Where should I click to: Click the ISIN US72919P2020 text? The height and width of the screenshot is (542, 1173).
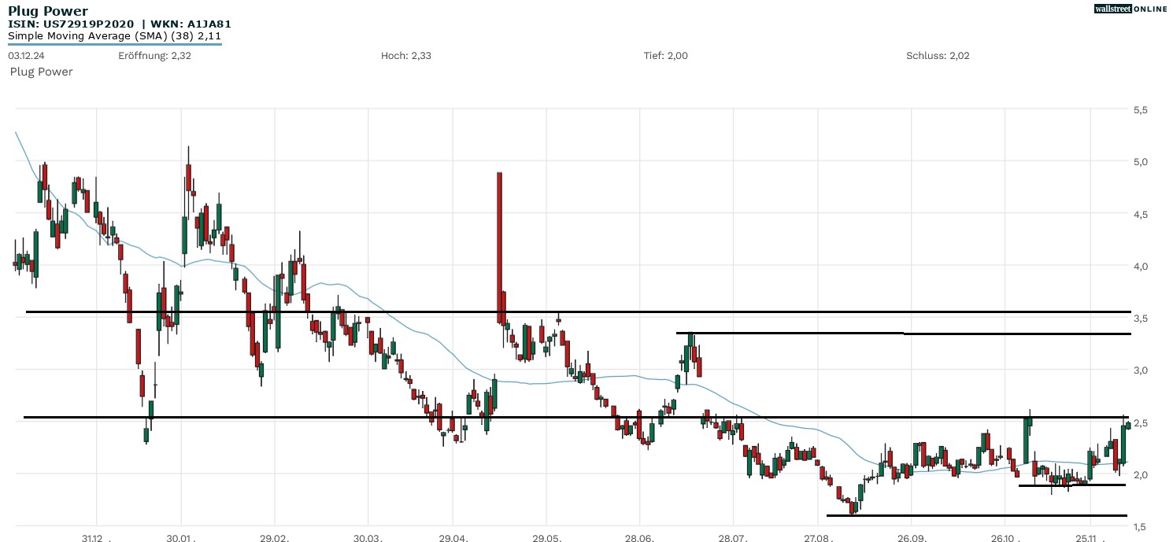pos(71,24)
